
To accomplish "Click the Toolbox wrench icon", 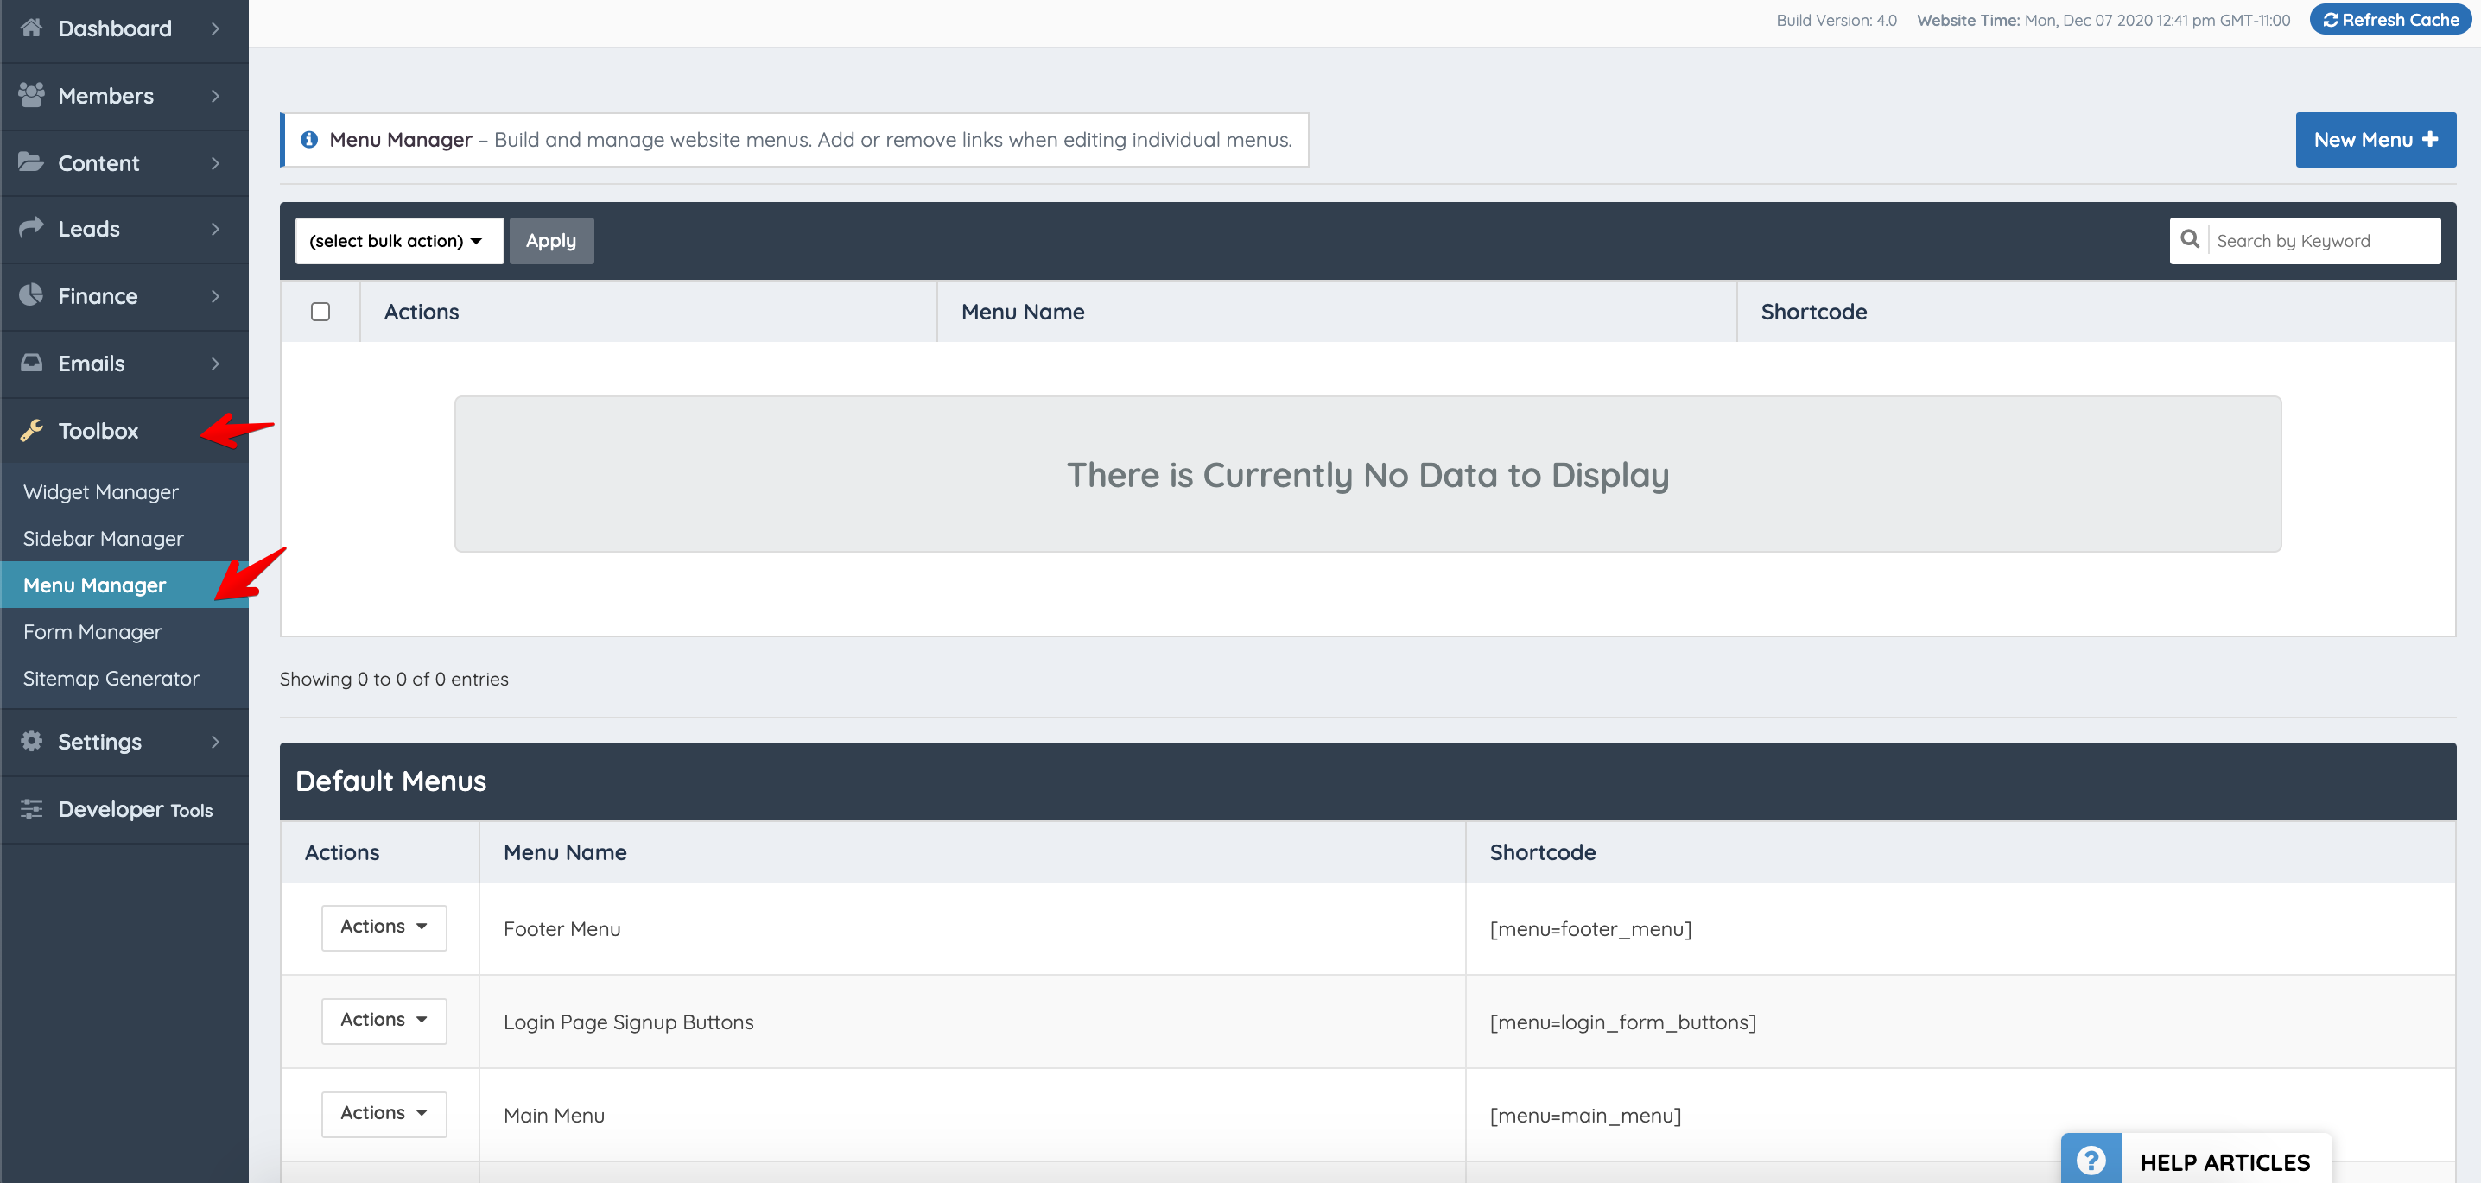I will pos(31,430).
